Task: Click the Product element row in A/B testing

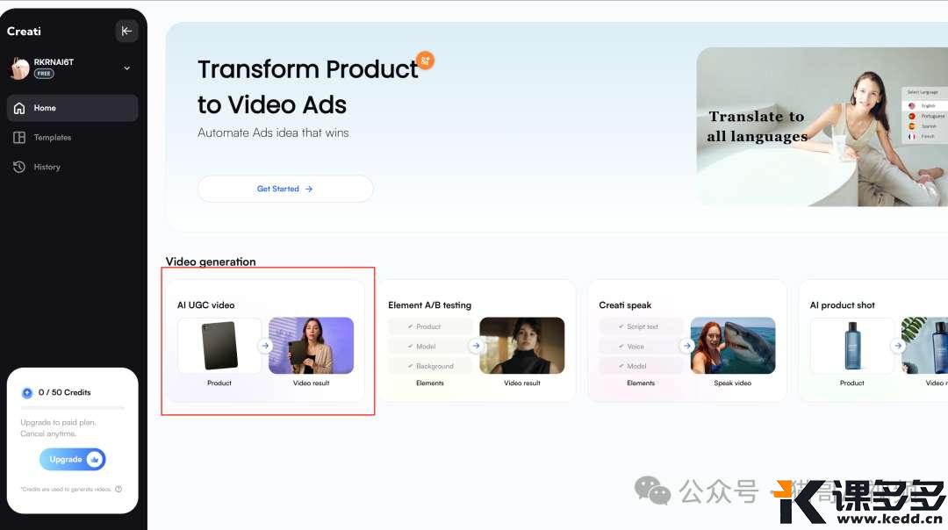Action: pyautogui.click(x=430, y=326)
